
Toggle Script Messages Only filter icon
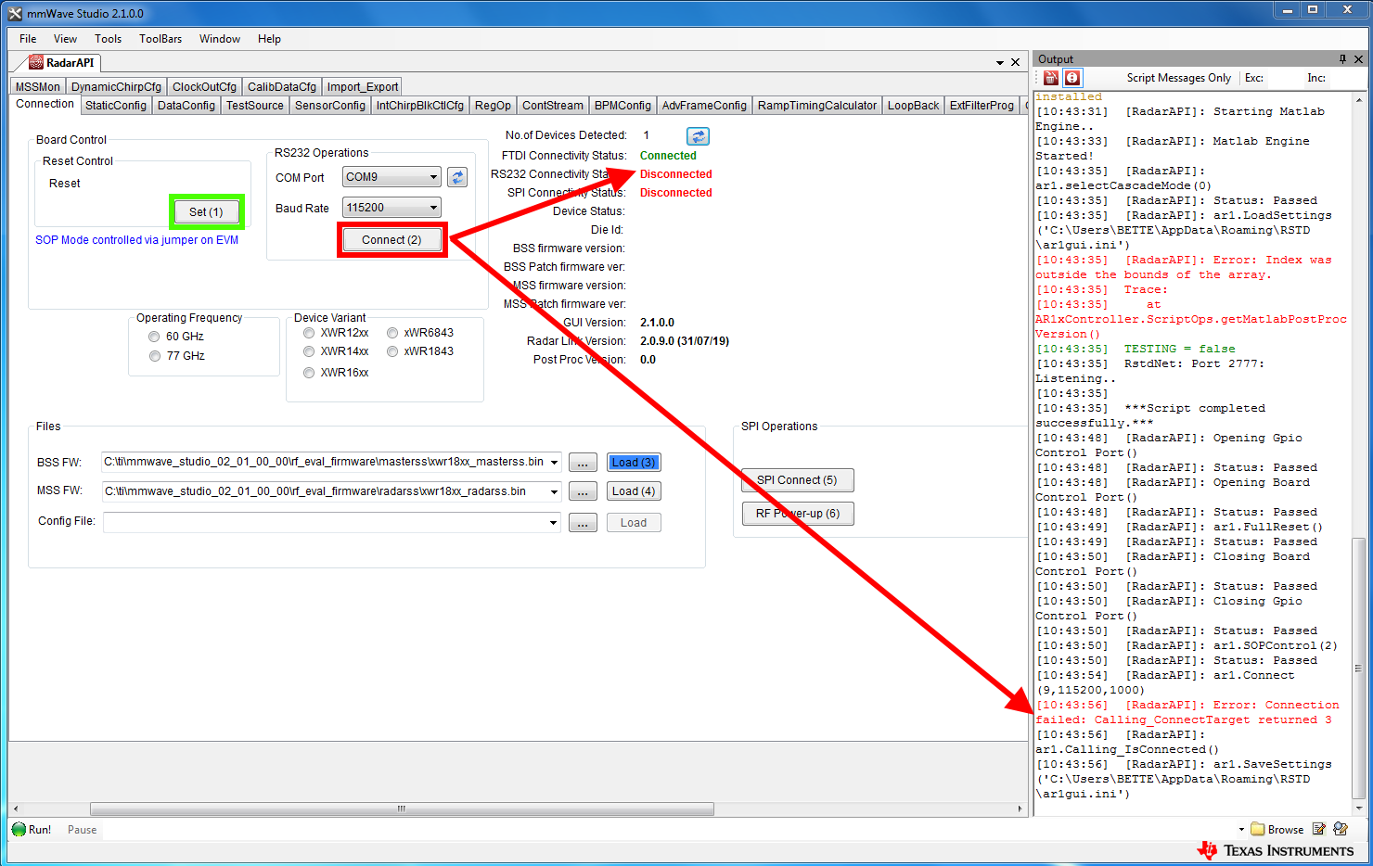tap(1072, 78)
